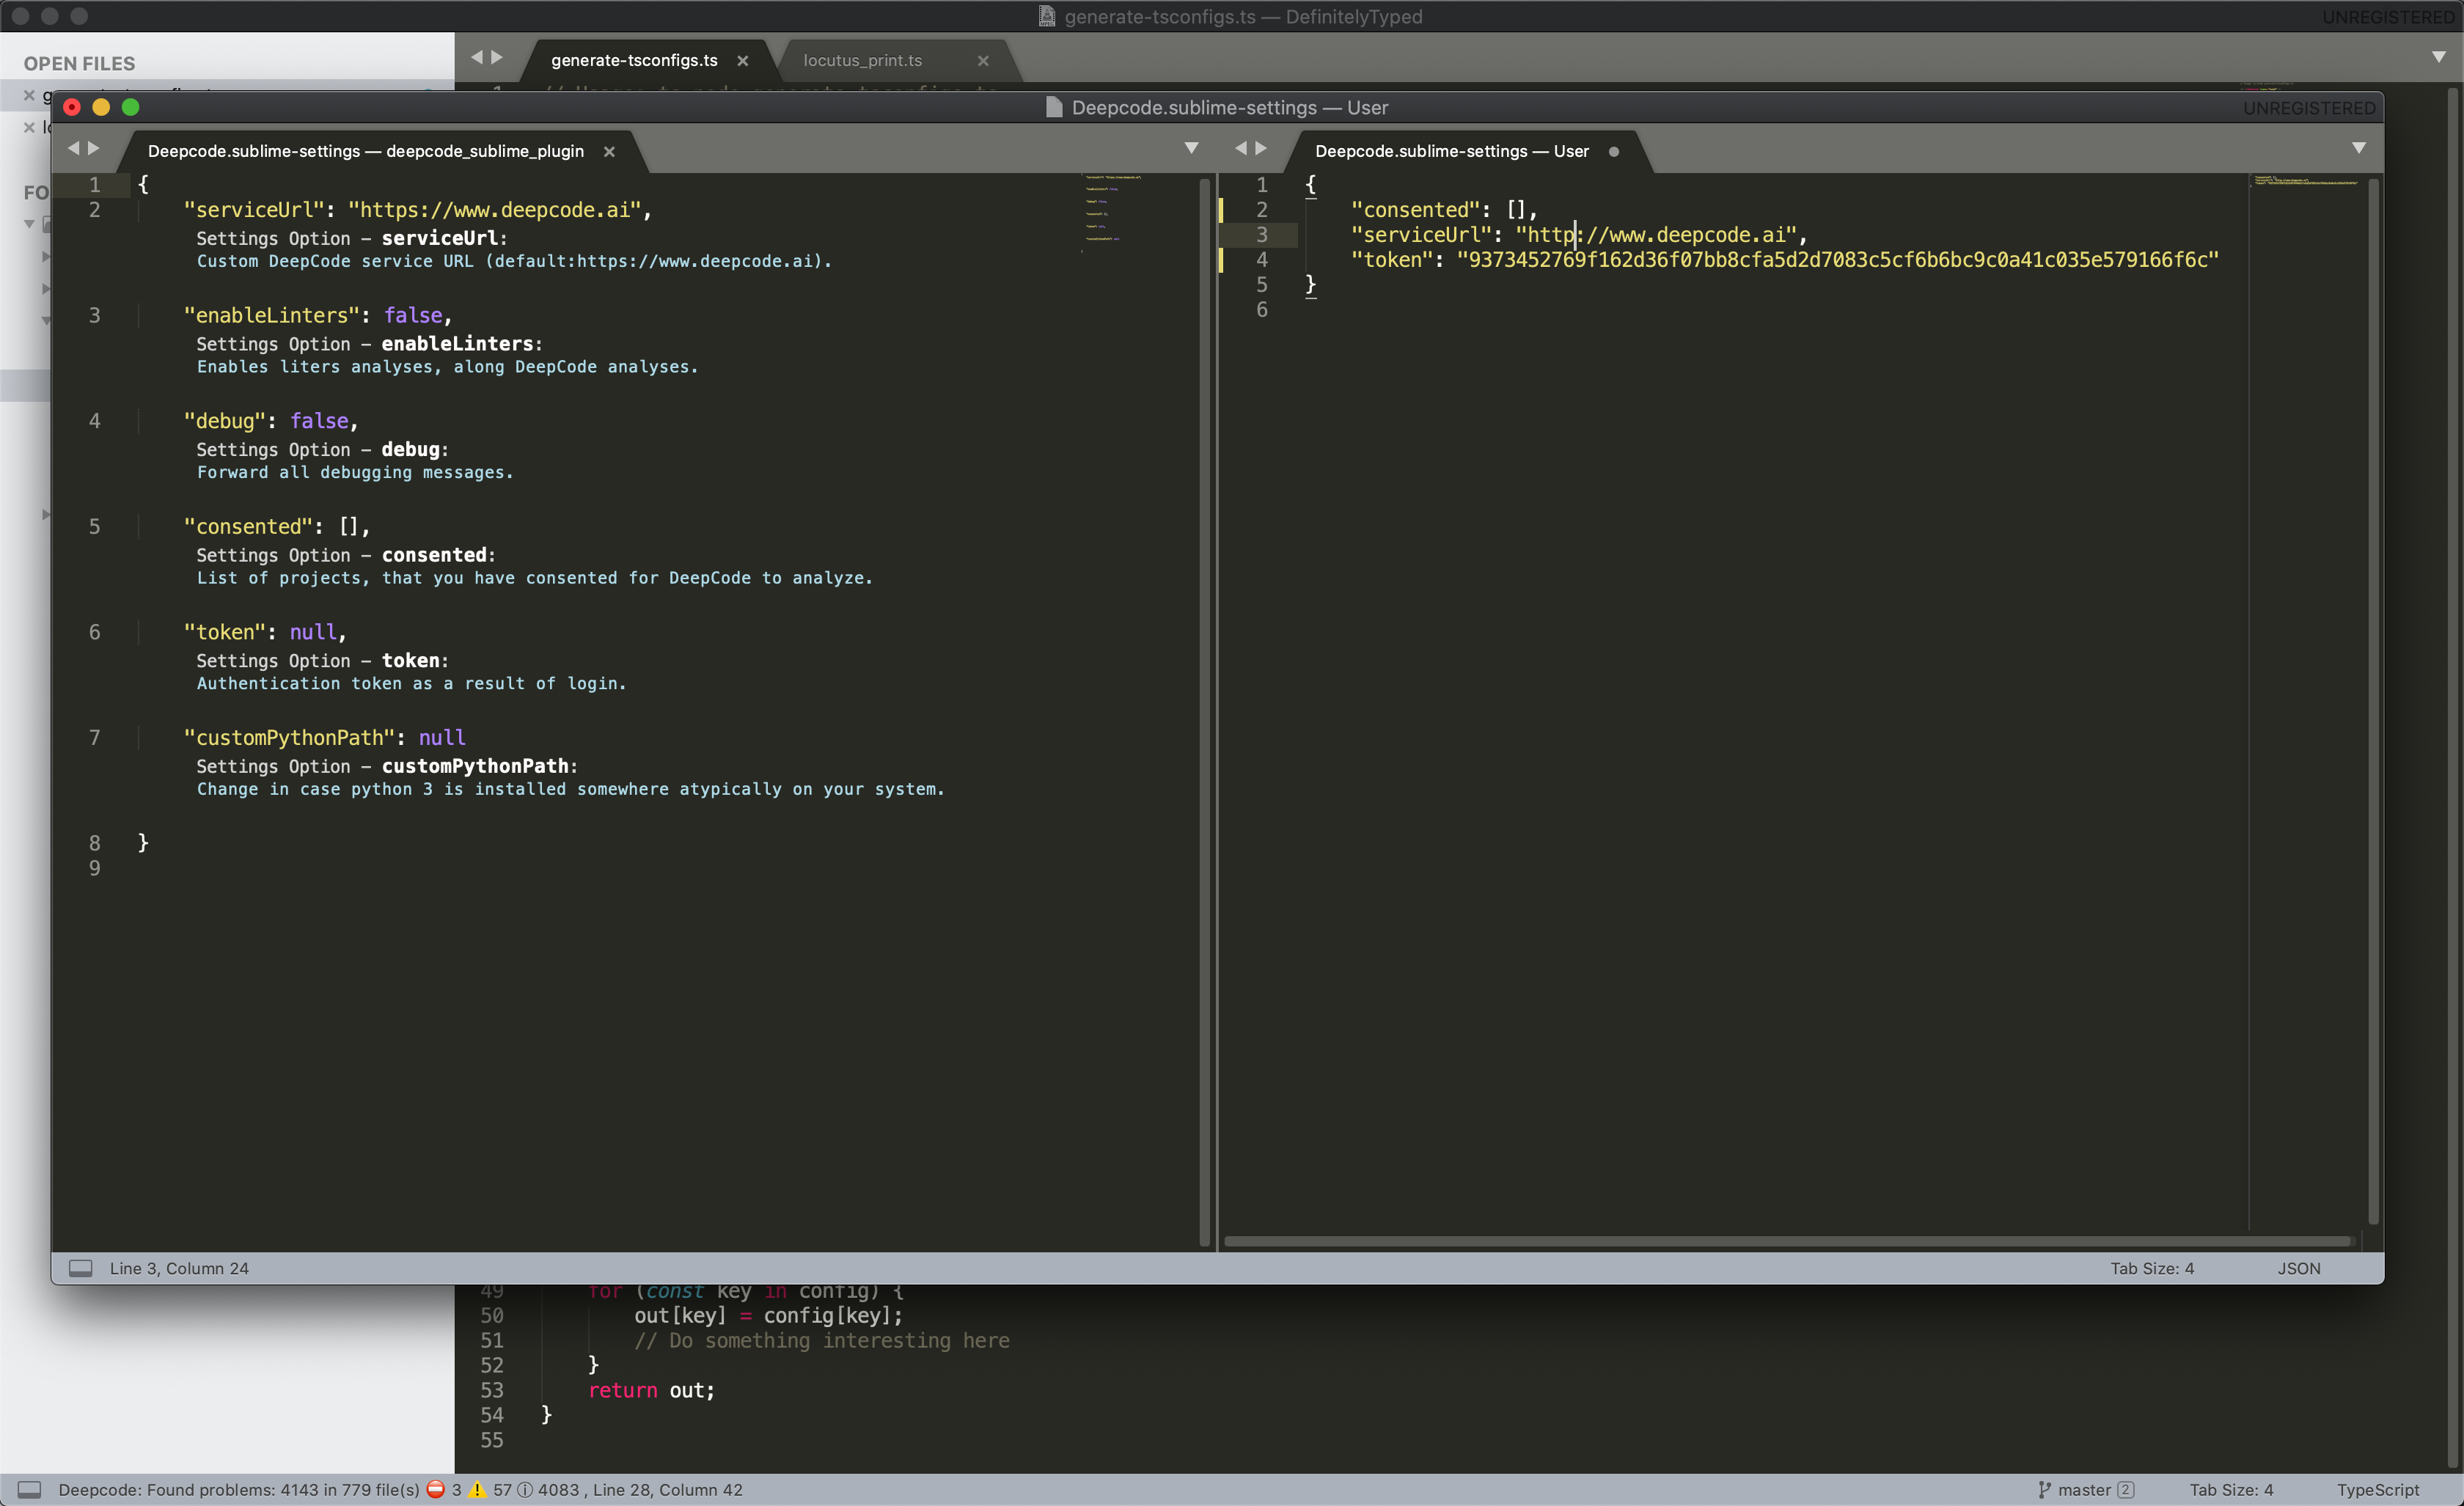The image size is (2464, 1506).
Task: Click the out[key] = config[key]; code line
Action: tap(768, 1315)
